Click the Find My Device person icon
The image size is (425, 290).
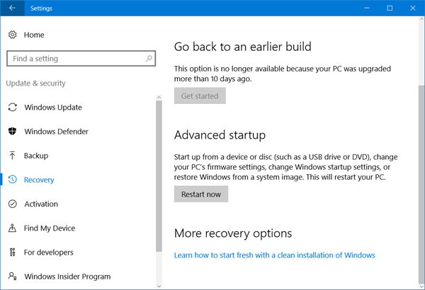12,228
